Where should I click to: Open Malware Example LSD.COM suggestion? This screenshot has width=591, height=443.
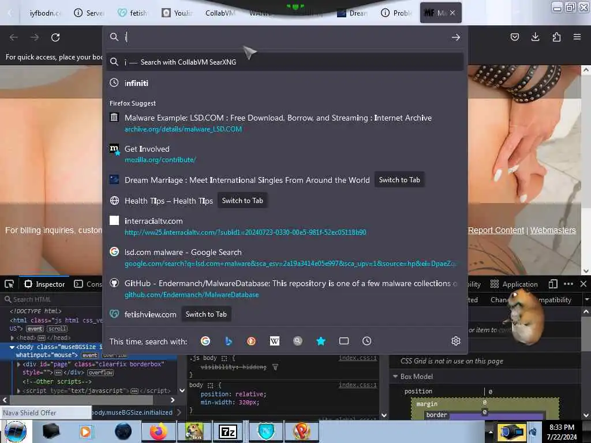(x=285, y=123)
